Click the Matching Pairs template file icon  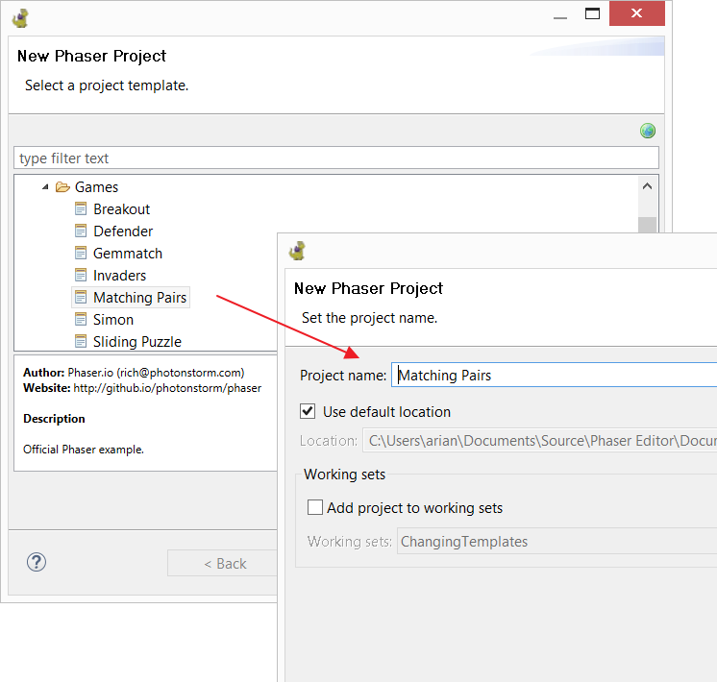(x=81, y=297)
